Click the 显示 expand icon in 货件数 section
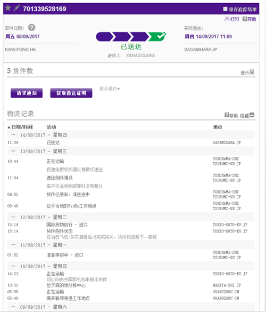 252,72
